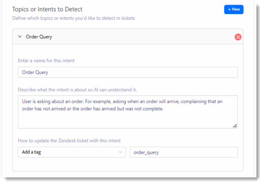Grab the description textarea resize handle

235,126
